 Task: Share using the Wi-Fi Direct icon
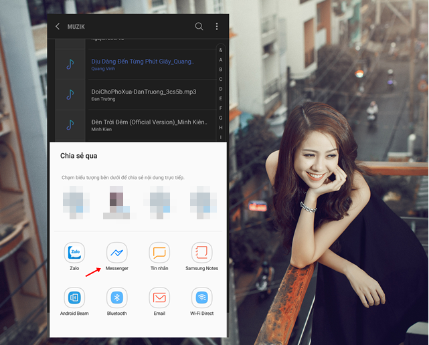point(202,298)
